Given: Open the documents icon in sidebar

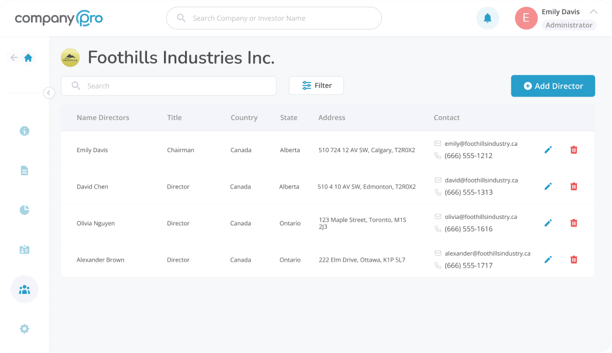Looking at the screenshot, I should [24, 170].
